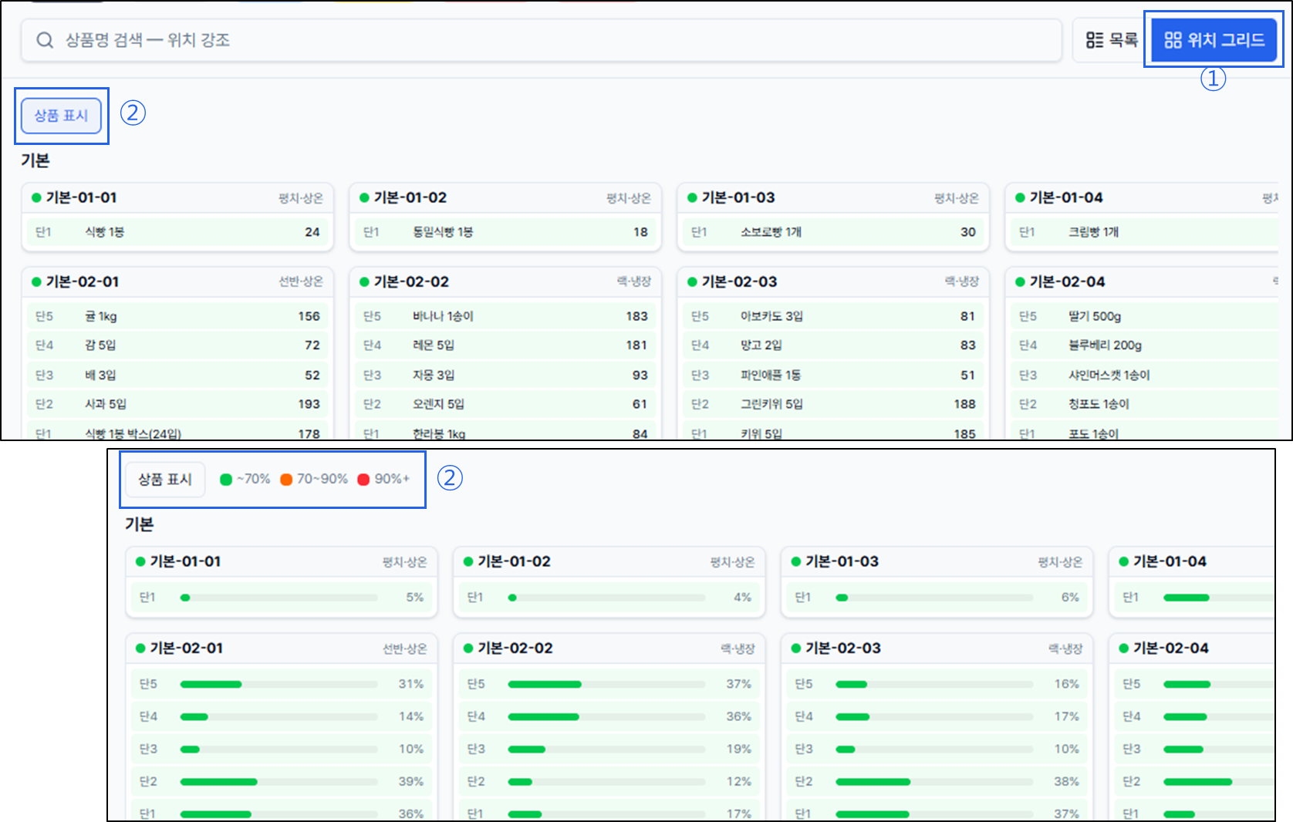1293x822 pixels.
Task: Select the 배 3입 row
Action: tap(177, 376)
